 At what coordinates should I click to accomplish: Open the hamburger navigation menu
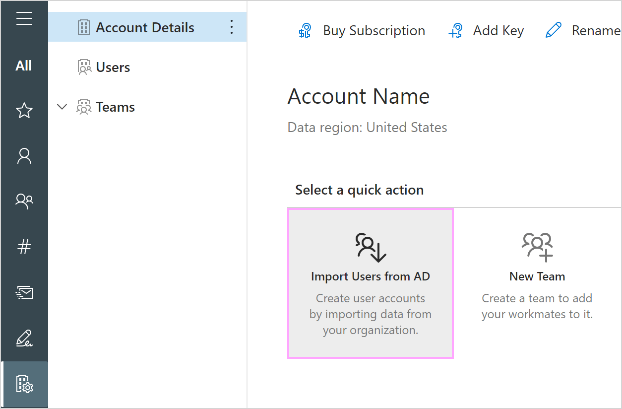pyautogui.click(x=24, y=18)
